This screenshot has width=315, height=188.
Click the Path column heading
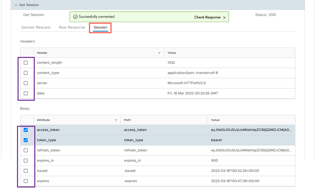[x=127, y=120]
